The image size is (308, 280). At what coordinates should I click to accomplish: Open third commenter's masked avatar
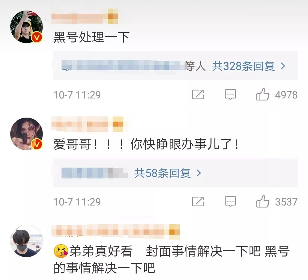point(27,241)
